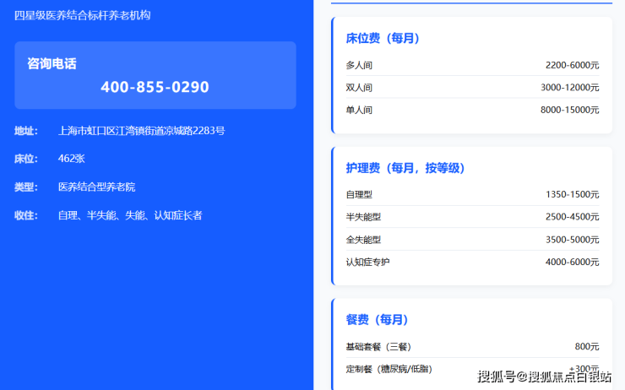Open the 护理费（每月，按等级）section heading
The width and height of the screenshot is (625, 390).
pyautogui.click(x=405, y=168)
